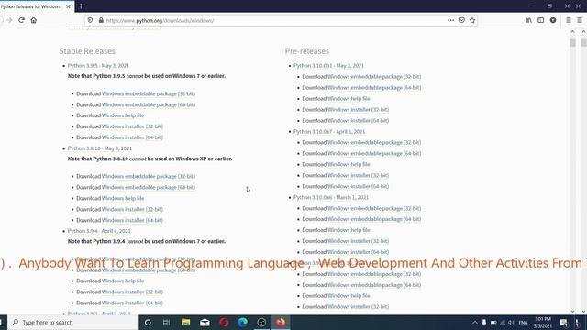The image size is (587, 330).
Task: Open the Library icon in Firefox toolbar
Action: (528, 20)
